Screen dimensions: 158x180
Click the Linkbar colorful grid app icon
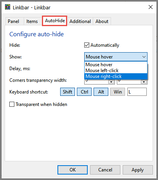7,7
